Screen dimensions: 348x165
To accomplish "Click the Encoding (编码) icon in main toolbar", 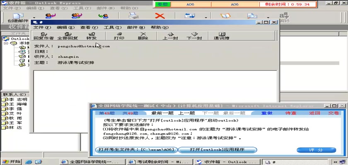I will [x=284, y=18].
